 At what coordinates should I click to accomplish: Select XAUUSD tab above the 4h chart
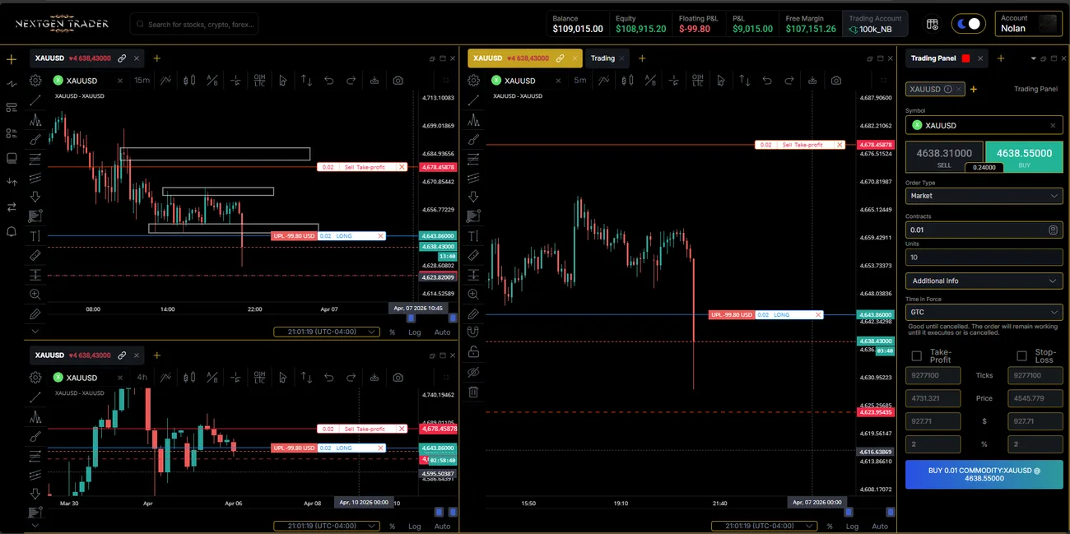coord(86,355)
